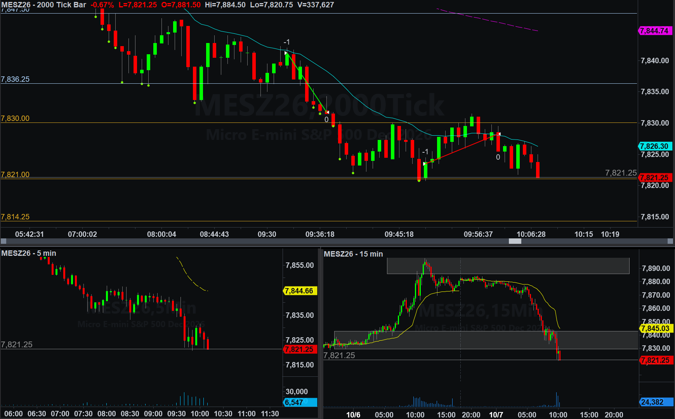This screenshot has width=675, height=419.
Task: Click the O=7,881.50 open value in the header
Action: pyautogui.click(x=181, y=5)
